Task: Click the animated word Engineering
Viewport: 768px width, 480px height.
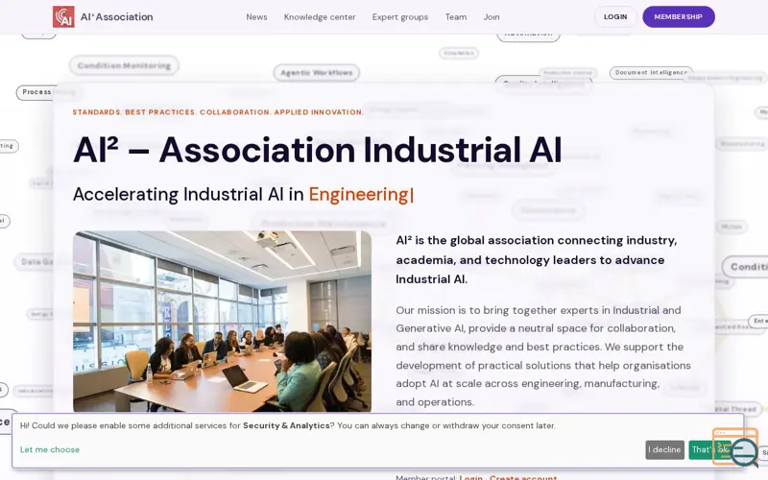Action: pyautogui.click(x=358, y=195)
